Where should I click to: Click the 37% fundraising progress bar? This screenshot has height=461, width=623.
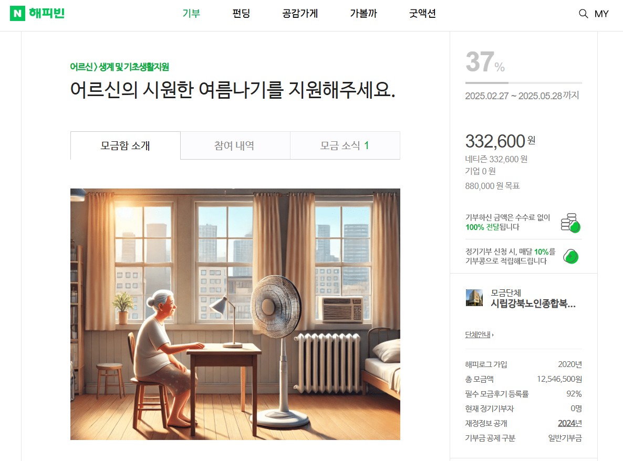pos(523,82)
